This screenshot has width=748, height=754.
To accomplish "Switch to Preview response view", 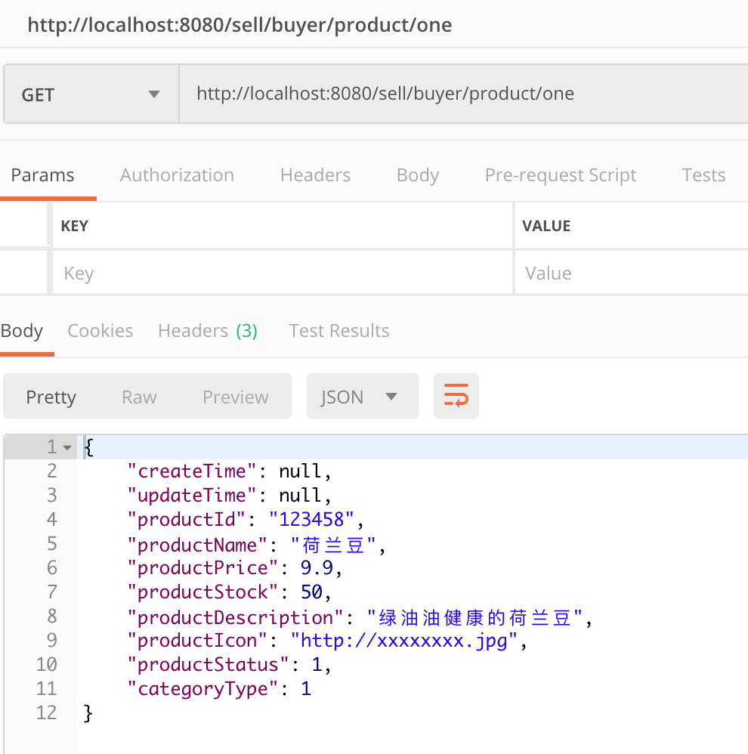I will 235,397.
